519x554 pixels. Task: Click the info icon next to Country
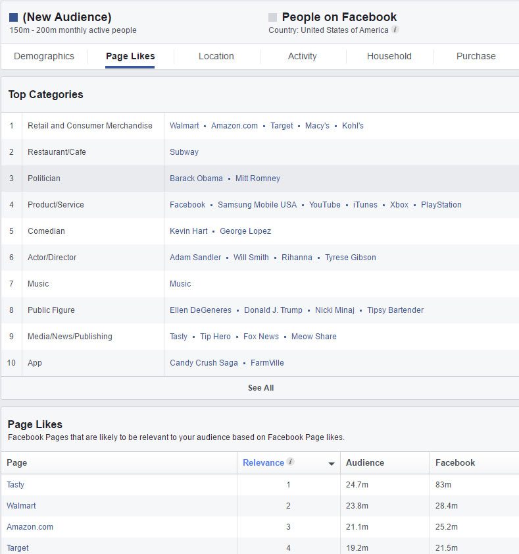click(395, 30)
